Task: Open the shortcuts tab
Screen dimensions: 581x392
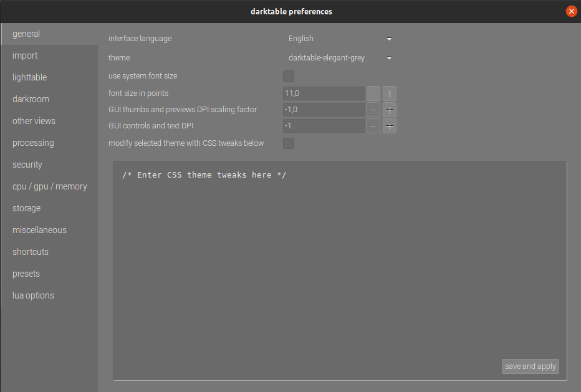Action: click(49, 252)
